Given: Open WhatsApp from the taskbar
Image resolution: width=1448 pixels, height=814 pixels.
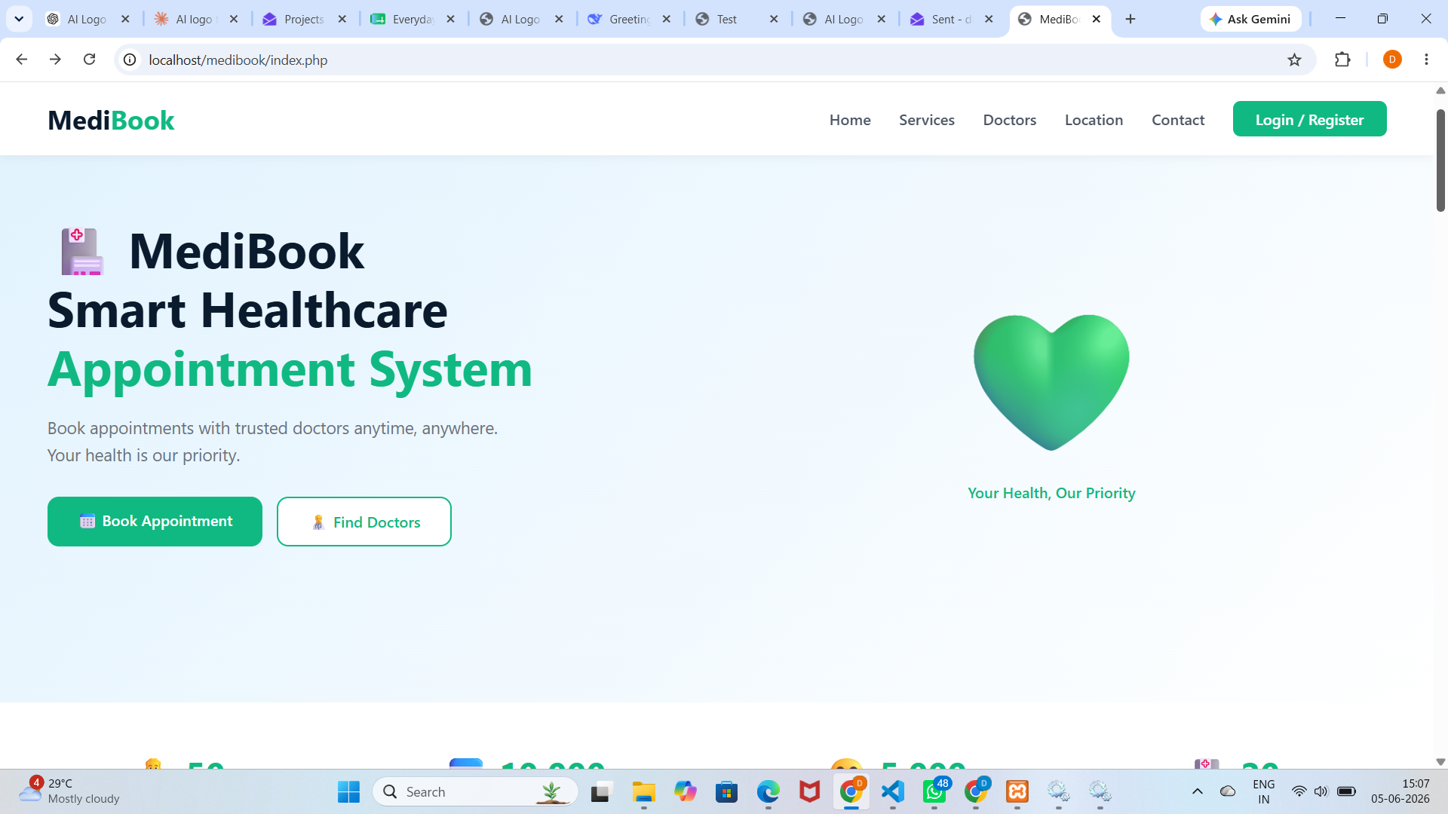Looking at the screenshot, I should tap(934, 791).
